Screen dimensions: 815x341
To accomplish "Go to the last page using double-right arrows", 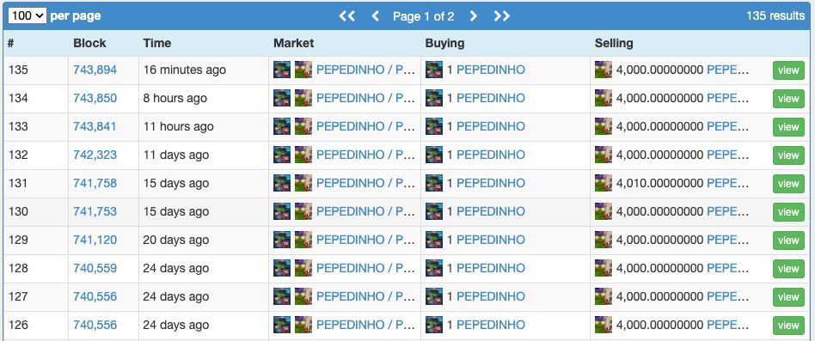I will tap(501, 16).
